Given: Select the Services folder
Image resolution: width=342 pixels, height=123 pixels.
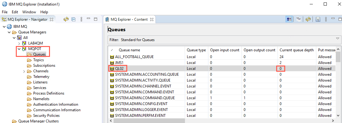Looking at the screenshot, I should [39, 88].
